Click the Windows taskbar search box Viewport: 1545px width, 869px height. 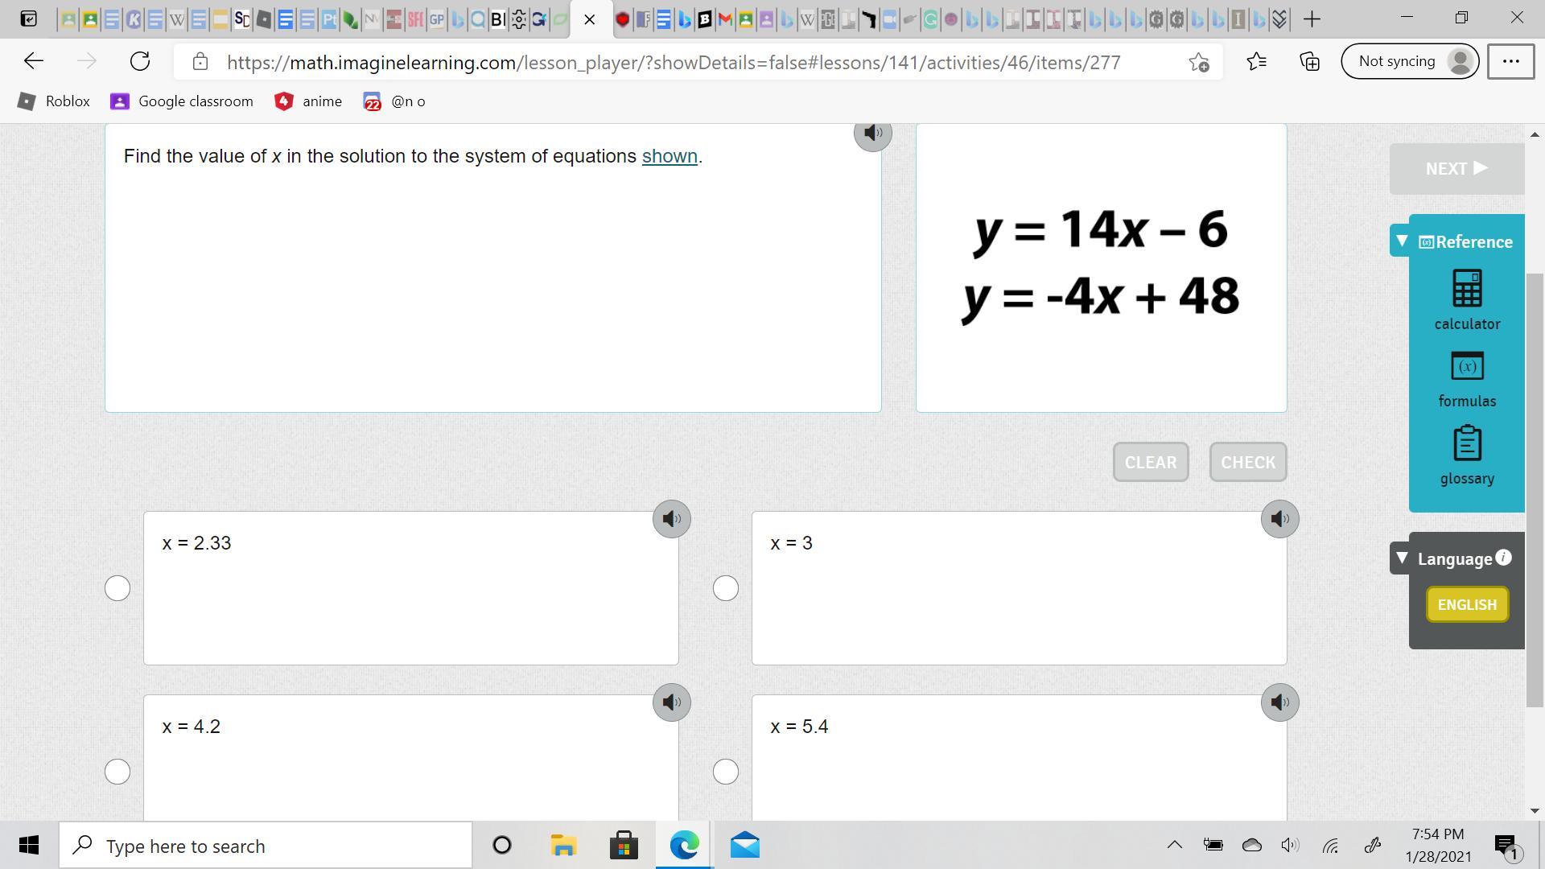click(x=266, y=846)
